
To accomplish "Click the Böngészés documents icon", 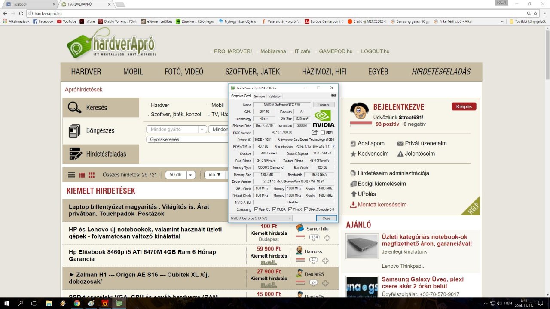I will tap(75, 130).
